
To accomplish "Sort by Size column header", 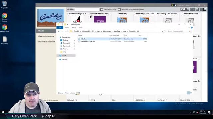I will point(140,35).
